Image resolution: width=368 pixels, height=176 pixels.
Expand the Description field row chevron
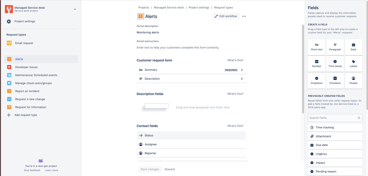click(x=242, y=79)
